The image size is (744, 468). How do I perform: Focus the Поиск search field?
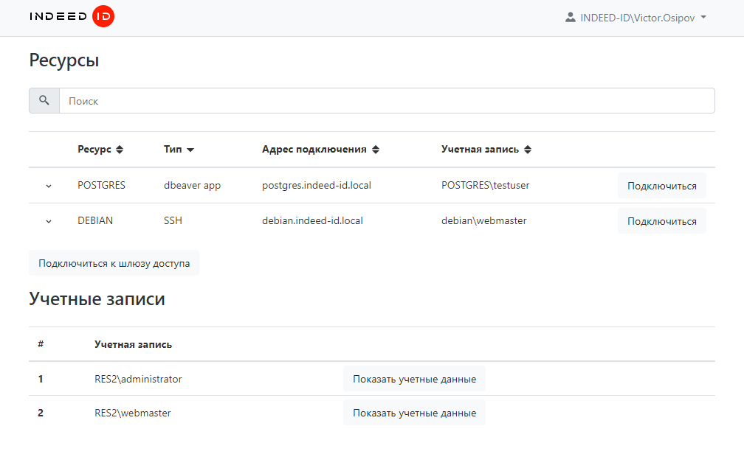386,101
